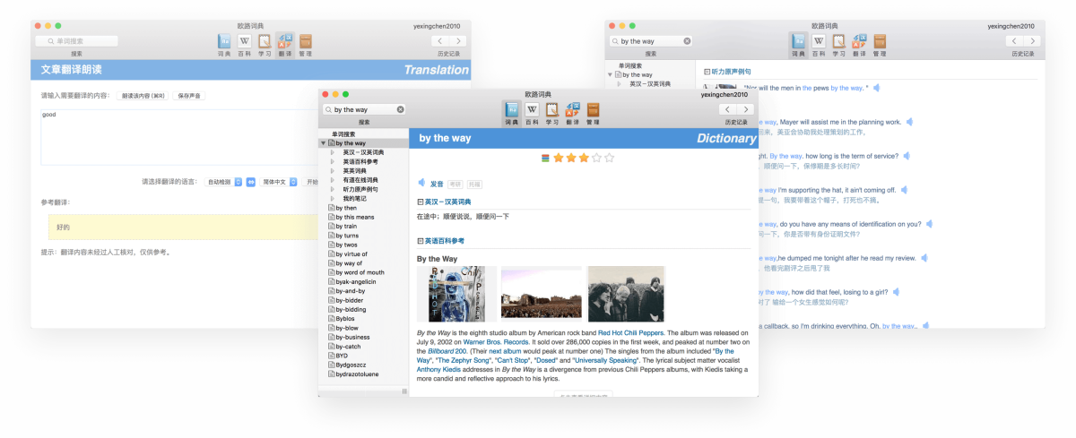Screen dimensions: 1076x438
Task: Select 'by word of mouth' in word list
Action: [x=356, y=272]
